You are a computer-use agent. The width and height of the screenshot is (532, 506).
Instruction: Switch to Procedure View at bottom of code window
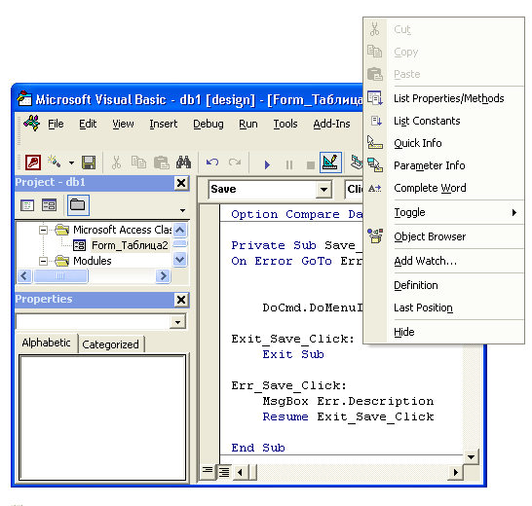207,470
